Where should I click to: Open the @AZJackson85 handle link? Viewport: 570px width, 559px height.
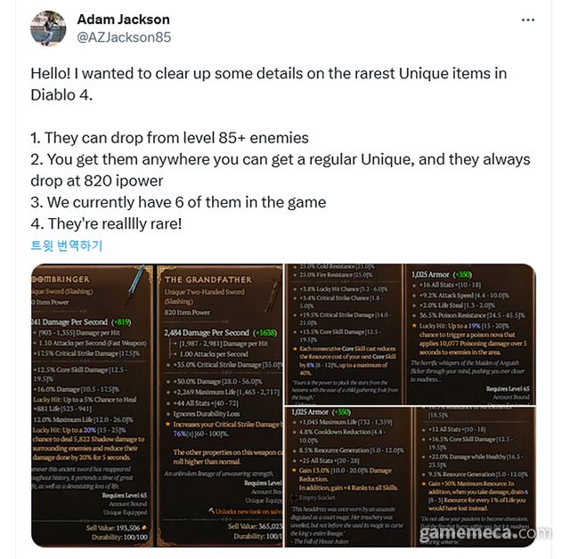(124, 37)
